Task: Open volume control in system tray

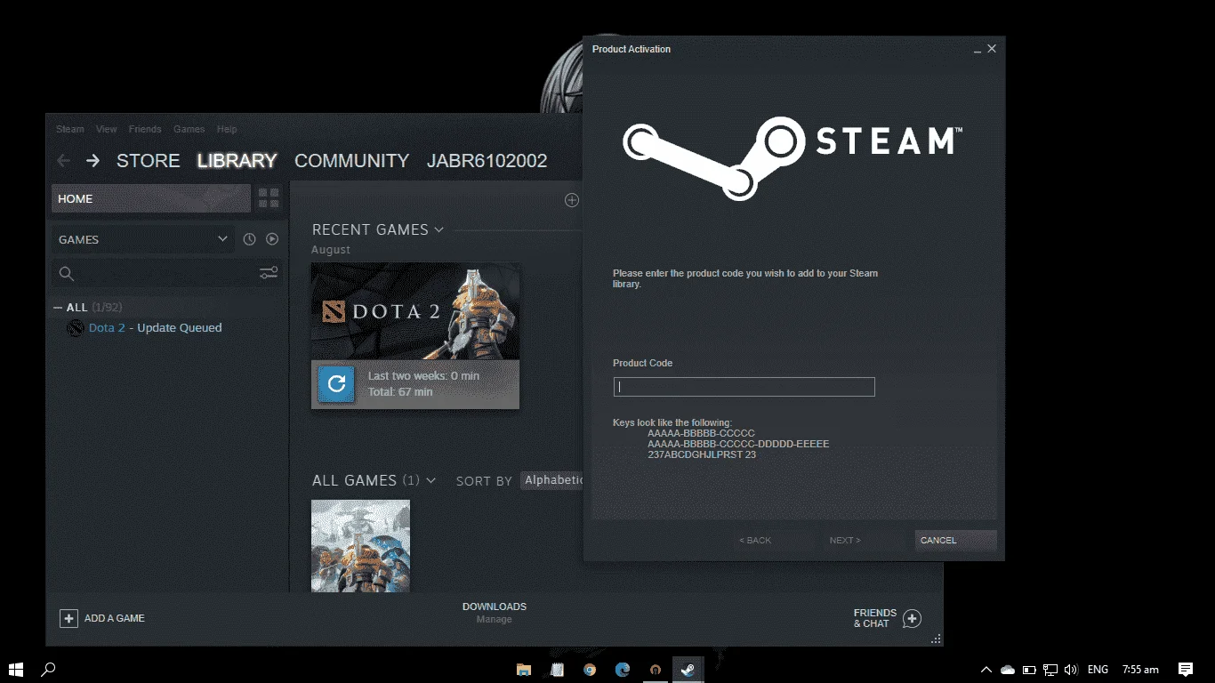Action: (1071, 670)
